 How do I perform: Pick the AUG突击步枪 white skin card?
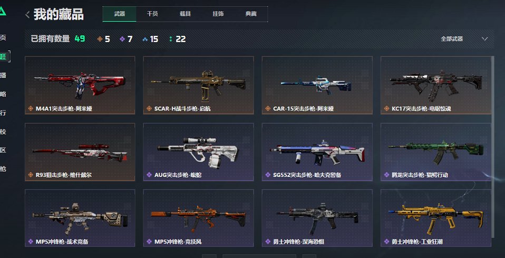click(x=198, y=152)
